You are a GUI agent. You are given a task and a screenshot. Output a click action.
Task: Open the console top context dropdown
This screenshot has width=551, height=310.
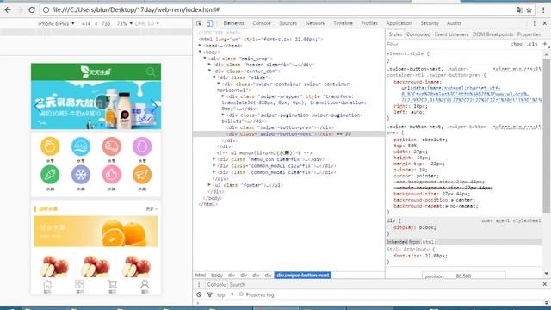click(226, 294)
